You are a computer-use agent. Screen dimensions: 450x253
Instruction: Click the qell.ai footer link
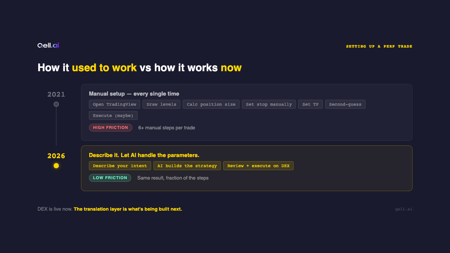point(403,209)
